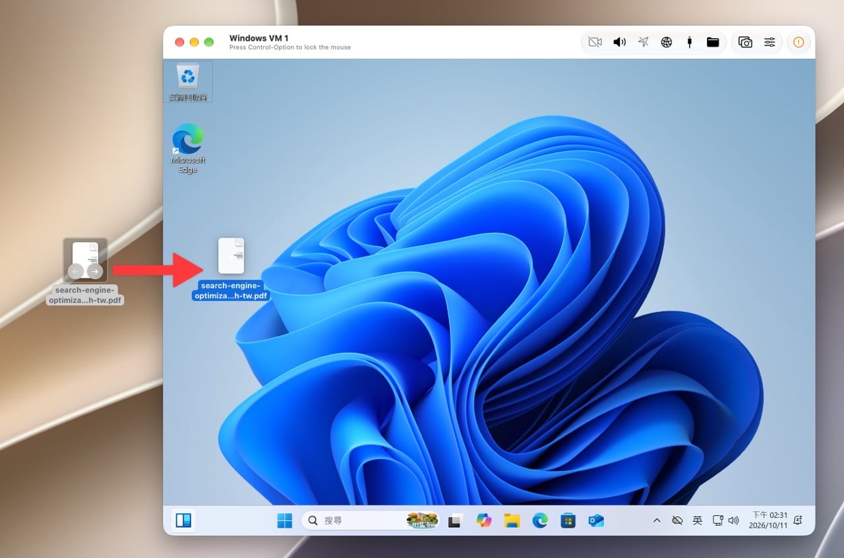The image size is (844, 558).
Task: Expand hidden system tray icons chevron
Action: point(657,521)
